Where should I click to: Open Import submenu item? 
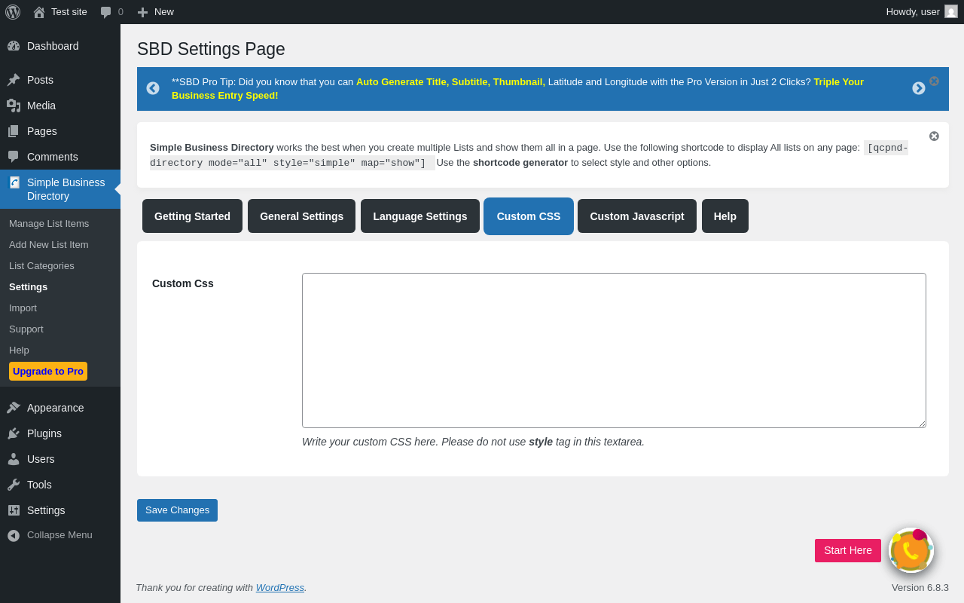pos(23,308)
